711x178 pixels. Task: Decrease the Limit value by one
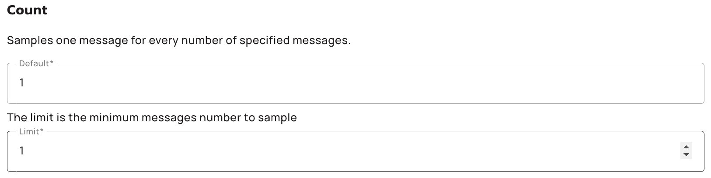(686, 154)
